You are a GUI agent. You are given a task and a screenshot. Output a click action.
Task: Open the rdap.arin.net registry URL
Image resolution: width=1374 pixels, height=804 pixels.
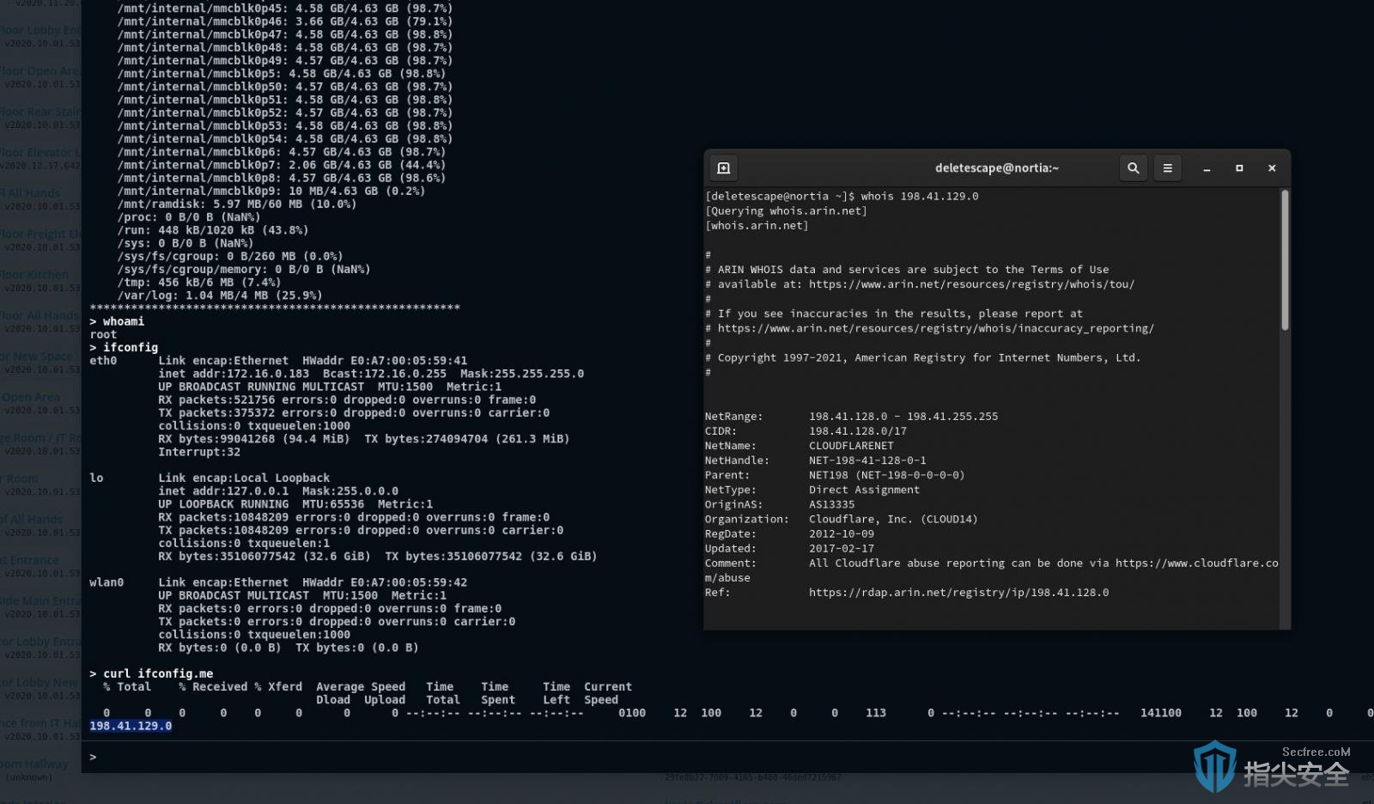point(958,593)
